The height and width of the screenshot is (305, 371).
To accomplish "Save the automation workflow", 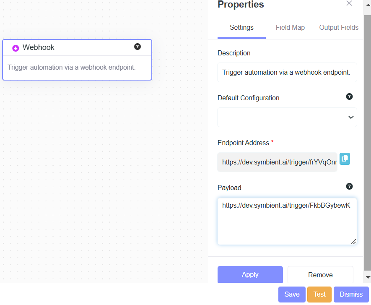I will click(x=292, y=295).
